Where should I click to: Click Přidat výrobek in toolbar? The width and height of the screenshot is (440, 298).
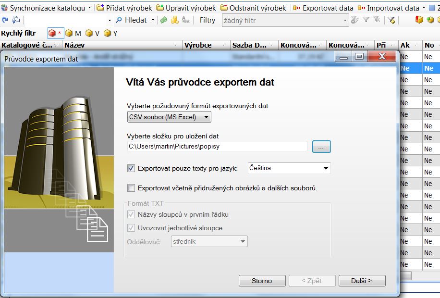click(x=124, y=8)
